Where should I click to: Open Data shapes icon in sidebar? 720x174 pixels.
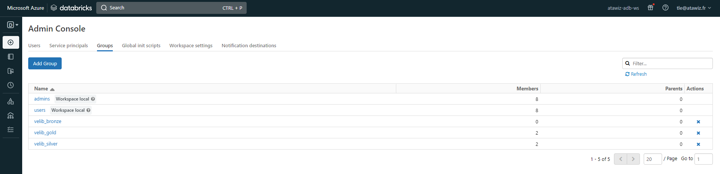(11, 101)
